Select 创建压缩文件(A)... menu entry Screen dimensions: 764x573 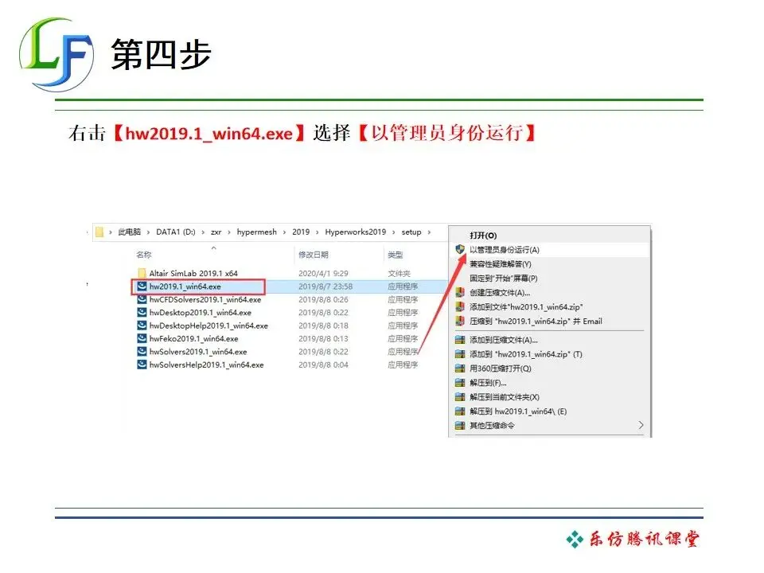click(500, 293)
